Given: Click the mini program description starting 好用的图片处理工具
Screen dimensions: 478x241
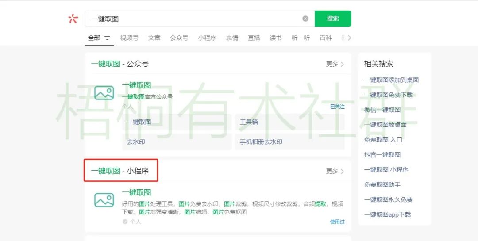Looking at the screenshot, I should coord(233,208).
